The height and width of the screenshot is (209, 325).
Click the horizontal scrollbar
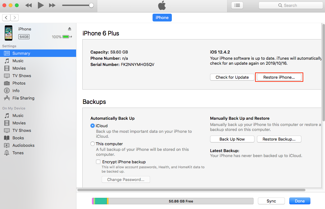(x=191, y=190)
